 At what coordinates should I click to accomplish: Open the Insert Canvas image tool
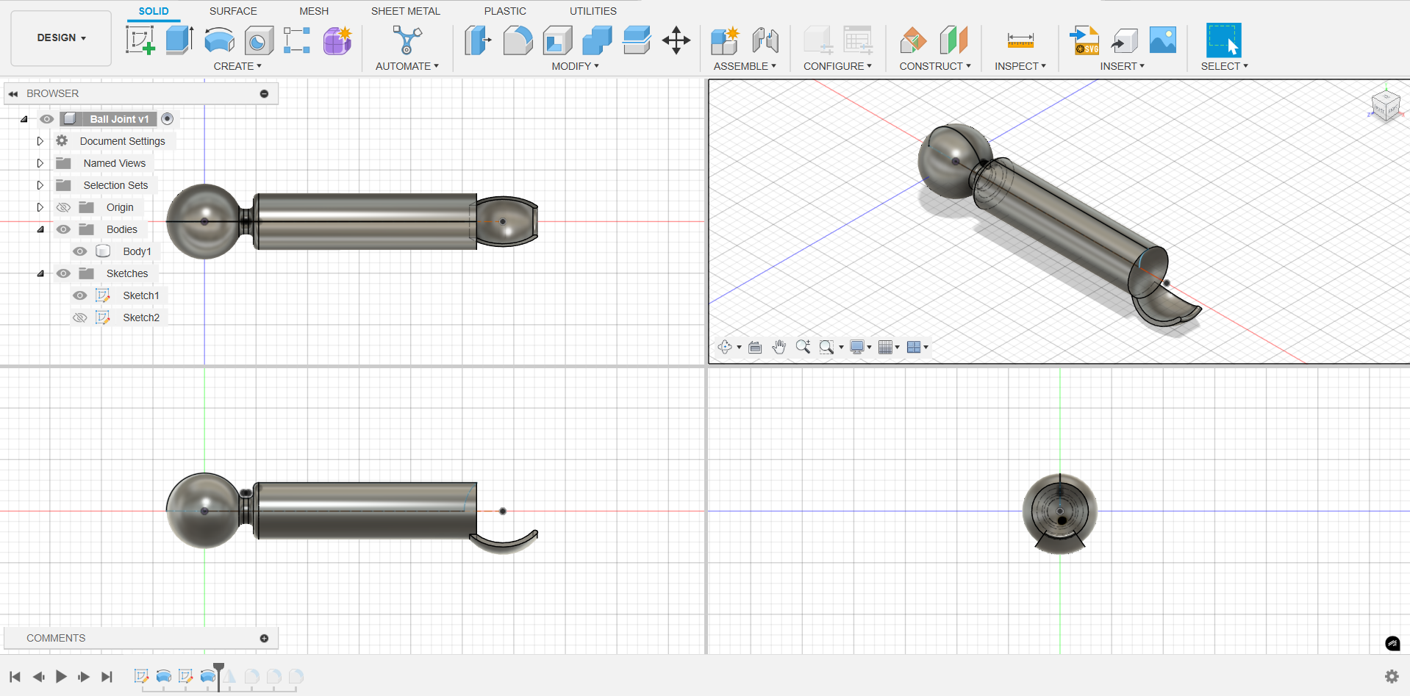(1163, 40)
